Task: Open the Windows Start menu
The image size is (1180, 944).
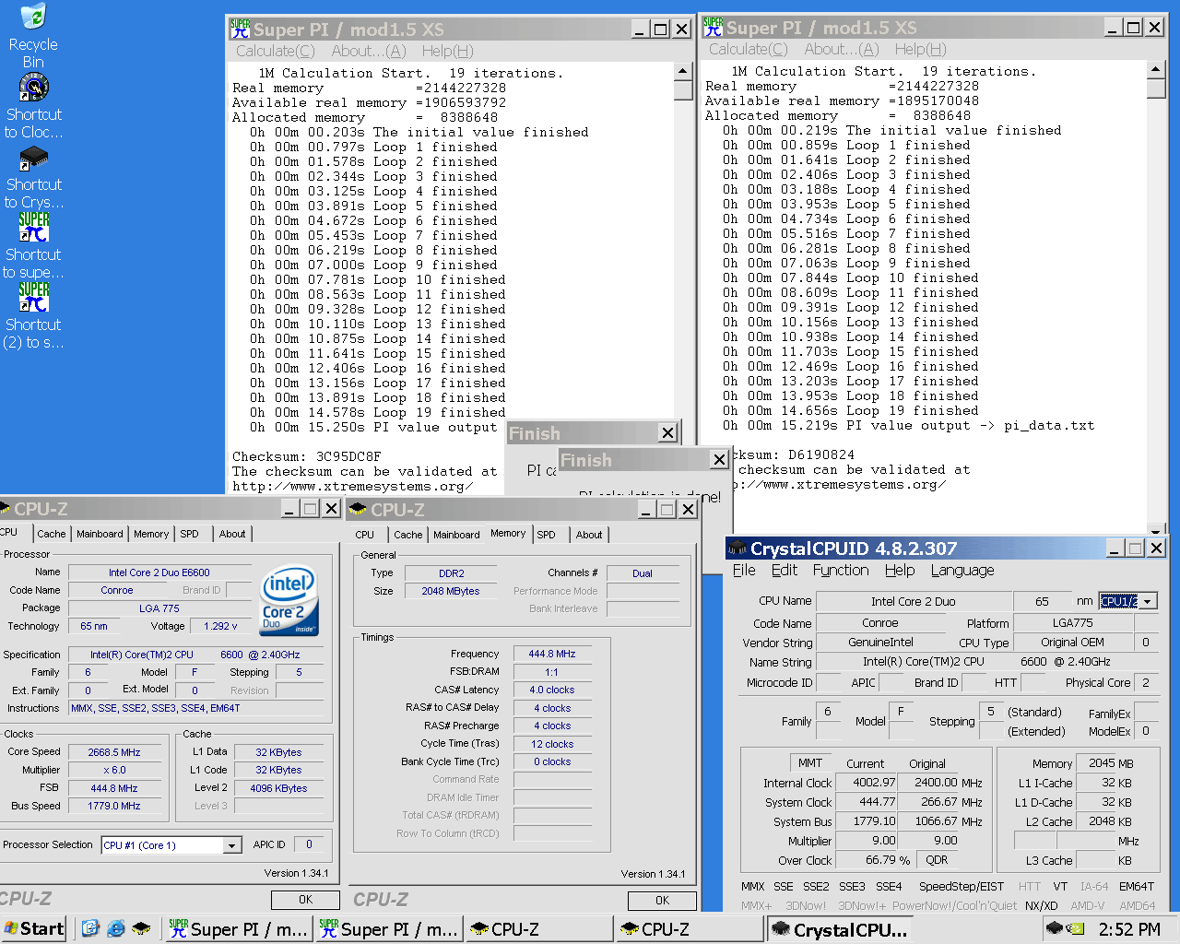Action: [34, 928]
